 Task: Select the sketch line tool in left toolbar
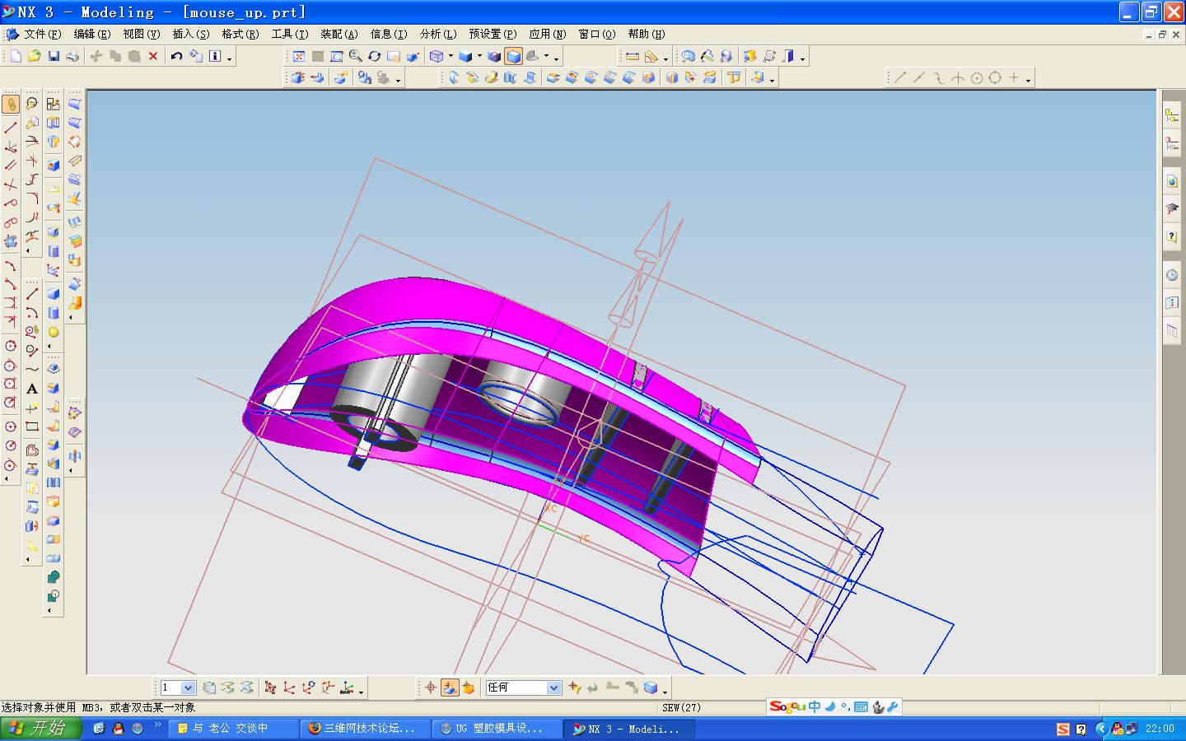(x=11, y=128)
